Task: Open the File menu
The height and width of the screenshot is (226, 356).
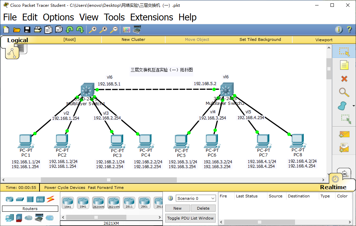Action: click(10, 17)
